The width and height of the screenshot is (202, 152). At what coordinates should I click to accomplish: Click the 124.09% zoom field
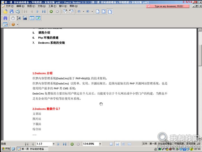click(91, 144)
